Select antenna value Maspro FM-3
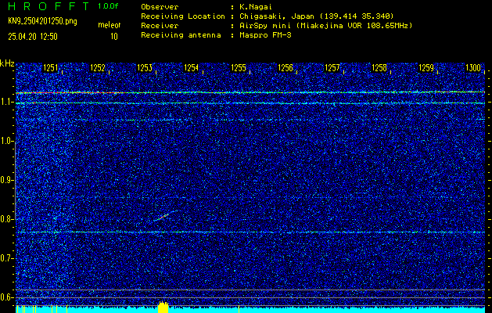Screen dimensions: 492x313 [265, 35]
